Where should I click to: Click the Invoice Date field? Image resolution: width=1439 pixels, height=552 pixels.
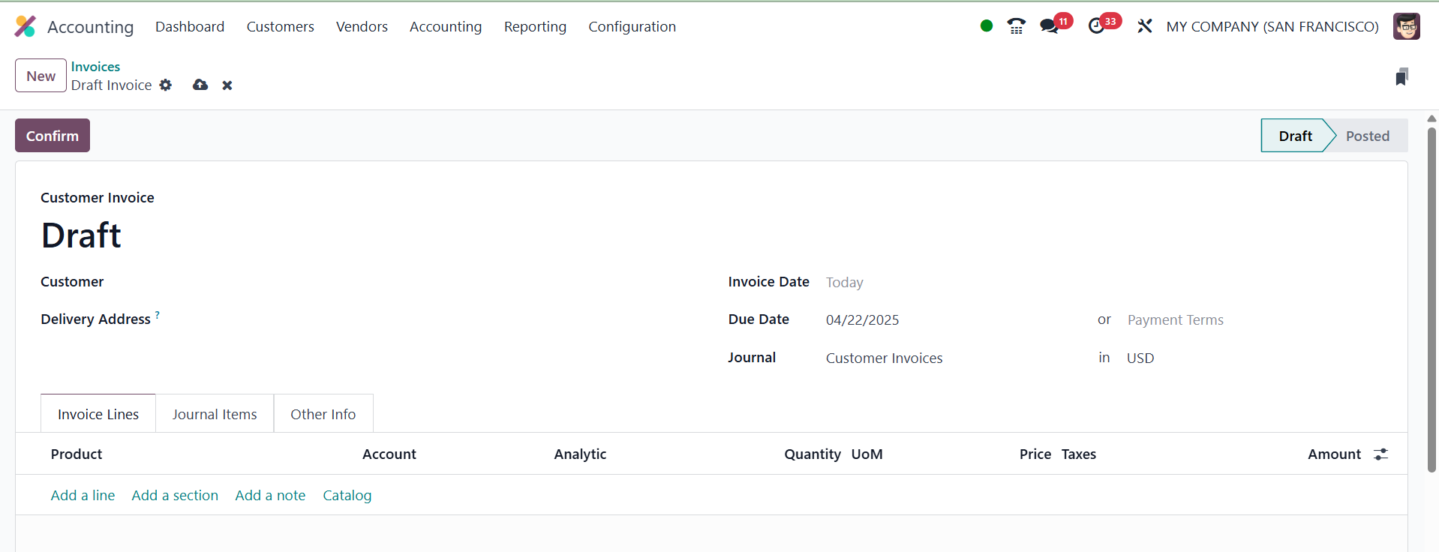953,283
